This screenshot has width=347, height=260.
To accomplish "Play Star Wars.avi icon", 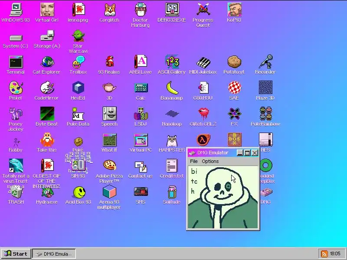I will [78, 36].
